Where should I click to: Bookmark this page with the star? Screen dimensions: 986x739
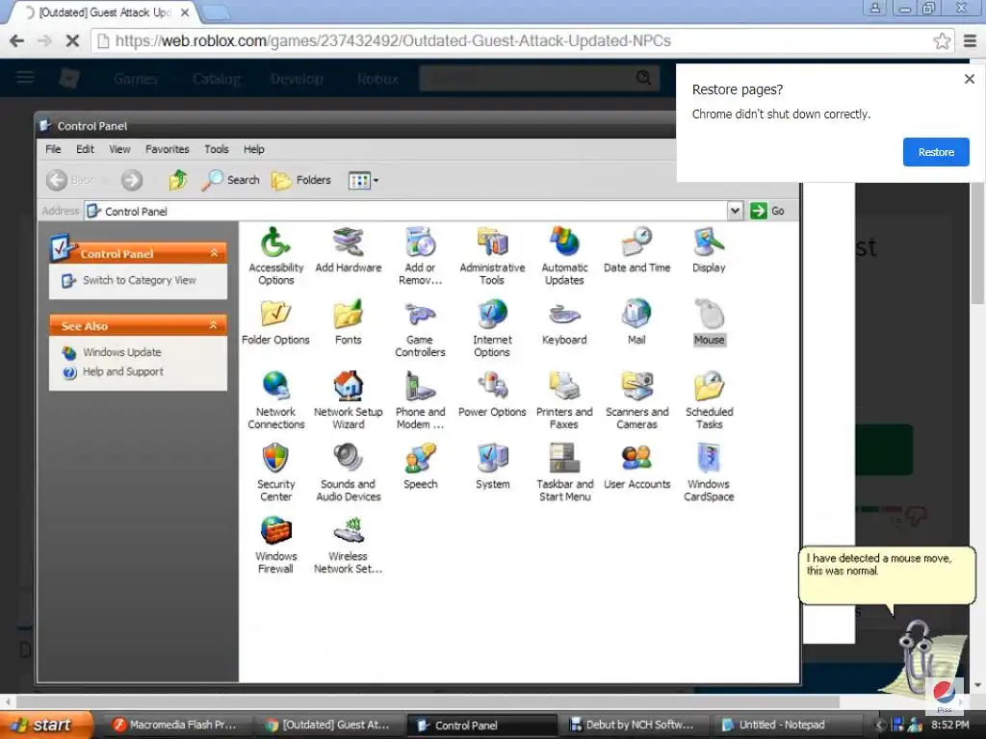coord(942,40)
